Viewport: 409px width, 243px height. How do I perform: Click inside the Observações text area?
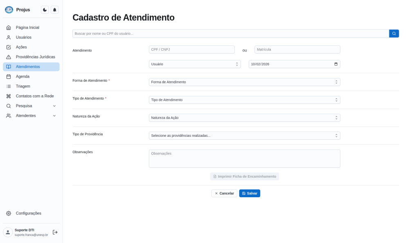244,158
